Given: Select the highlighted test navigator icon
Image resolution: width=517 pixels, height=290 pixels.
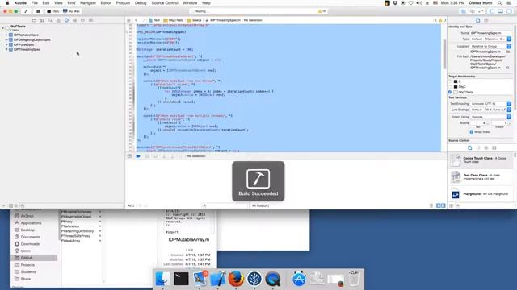Looking at the screenshot, I should point(66,20).
